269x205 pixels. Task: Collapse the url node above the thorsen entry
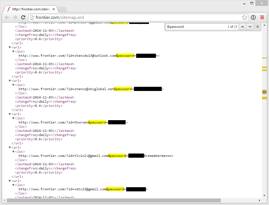[x=10, y=114]
